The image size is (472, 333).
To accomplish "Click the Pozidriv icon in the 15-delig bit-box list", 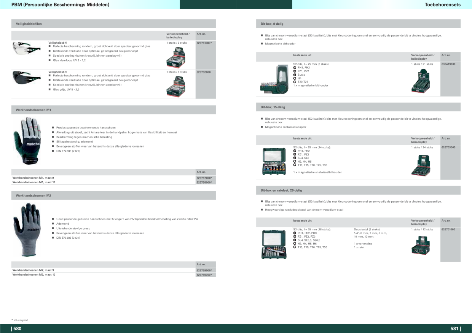I will pyautogui.click(x=295, y=154).
